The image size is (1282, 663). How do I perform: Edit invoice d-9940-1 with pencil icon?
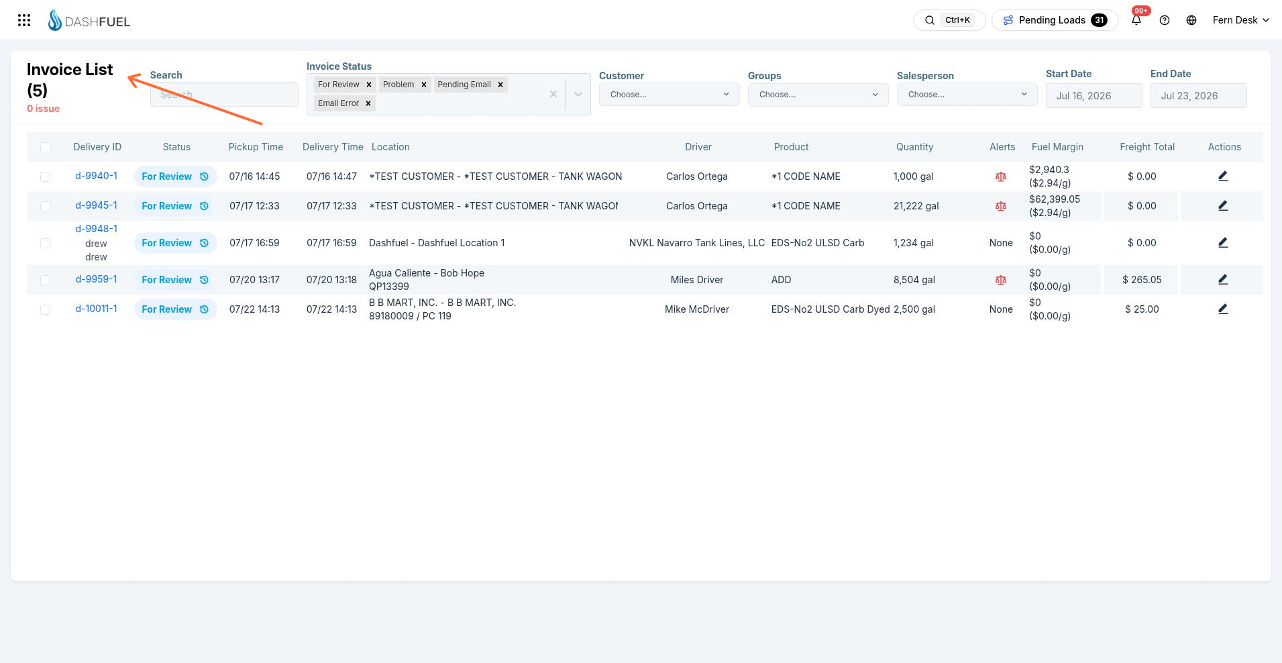coord(1223,176)
